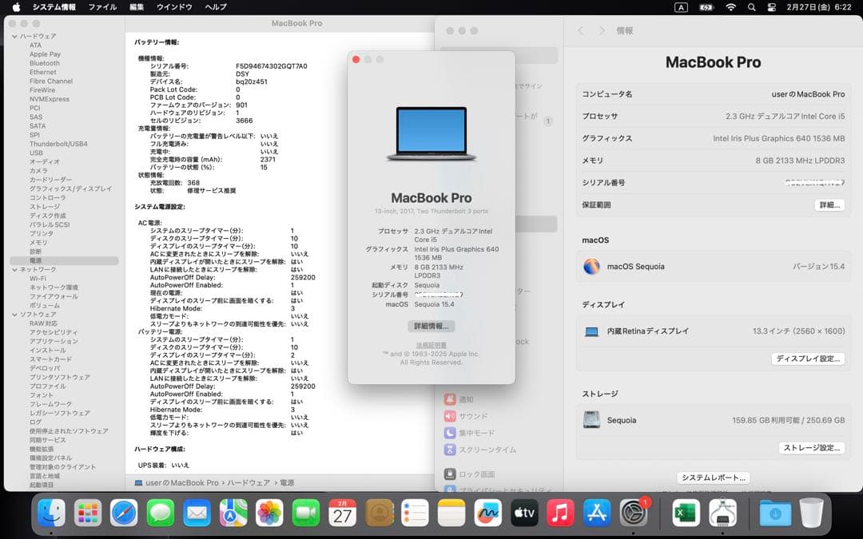Select フォント in the software list
Screen dimensions: 863x539
tap(42, 395)
